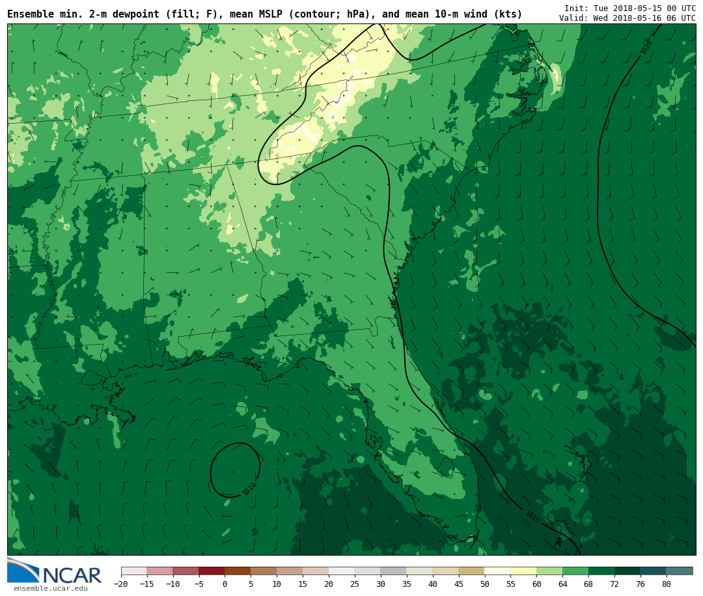
Task: Select the map title about ensemble min. dewpoint
Action: [264, 14]
